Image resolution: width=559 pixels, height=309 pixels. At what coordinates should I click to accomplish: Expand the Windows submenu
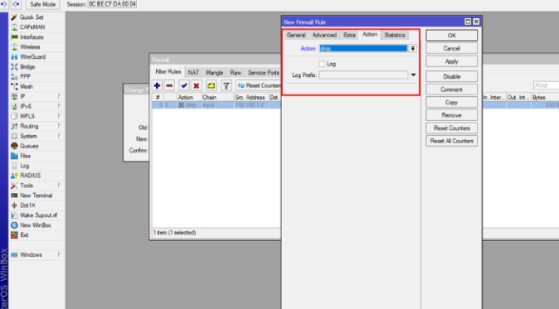[59, 254]
